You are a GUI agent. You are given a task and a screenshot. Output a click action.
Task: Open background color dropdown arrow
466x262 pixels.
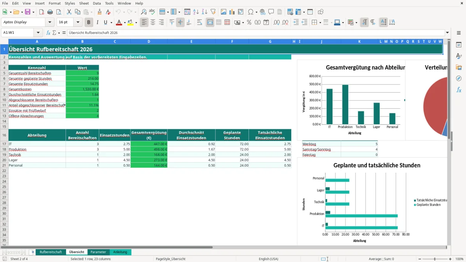point(136,23)
